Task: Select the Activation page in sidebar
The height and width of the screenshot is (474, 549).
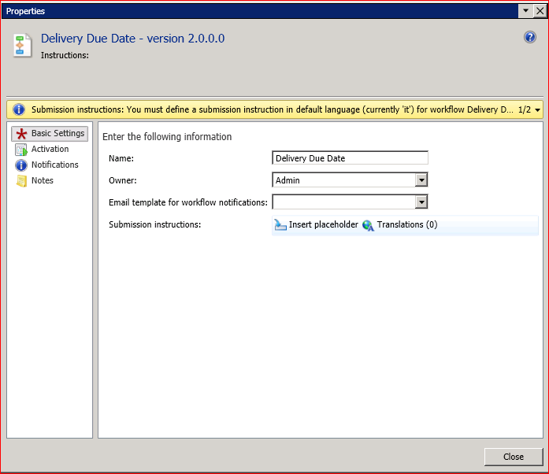Action: (50, 149)
